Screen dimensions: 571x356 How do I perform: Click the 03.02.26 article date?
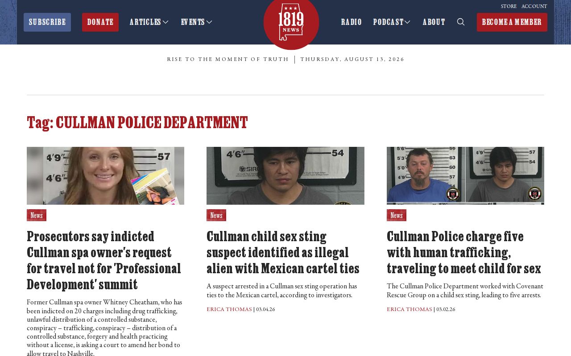446,309
